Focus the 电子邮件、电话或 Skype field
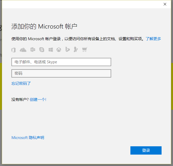Image resolution: width=173 pixels, height=166 pixels. (x=61, y=62)
